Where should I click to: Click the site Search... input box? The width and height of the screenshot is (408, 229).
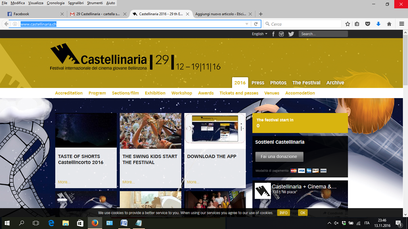pyautogui.click(x=323, y=34)
